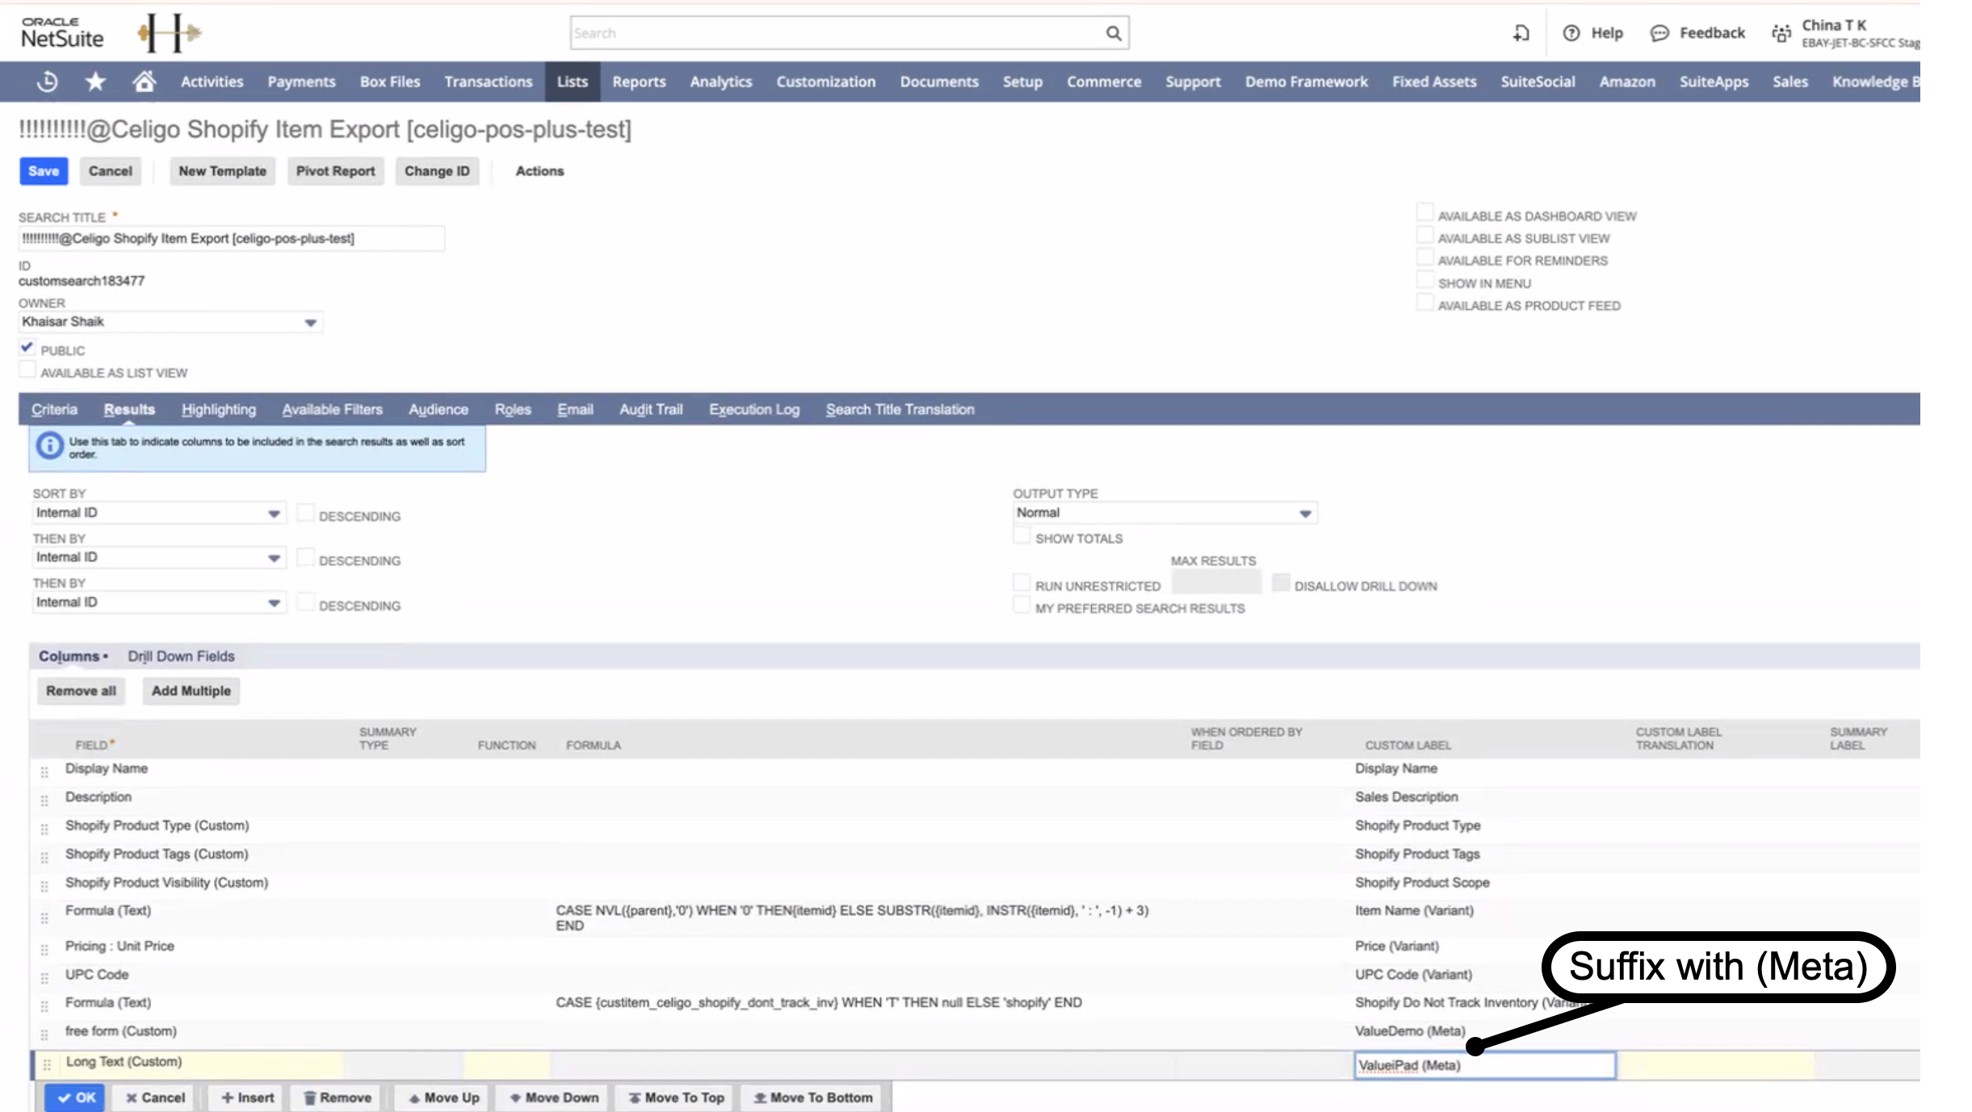Toggle the Public checkbox

coord(27,348)
